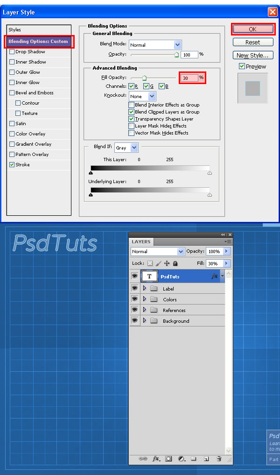Add a layer mask from Layers panel
The image size is (280, 475).
pos(168,459)
